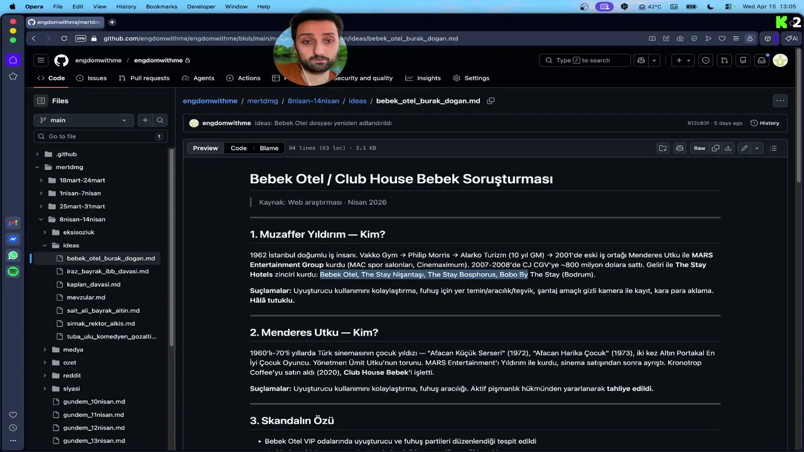Expand the medya folder

45,350
